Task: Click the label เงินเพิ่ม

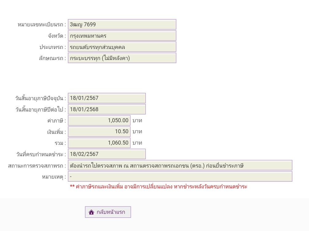Action: pos(56,132)
